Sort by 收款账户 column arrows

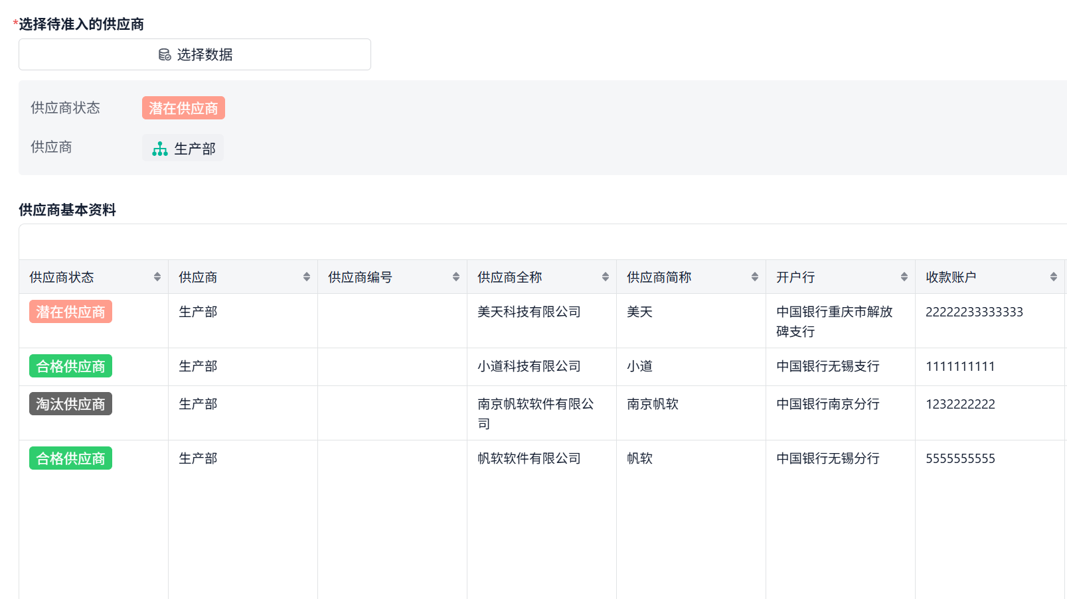[x=1054, y=277]
